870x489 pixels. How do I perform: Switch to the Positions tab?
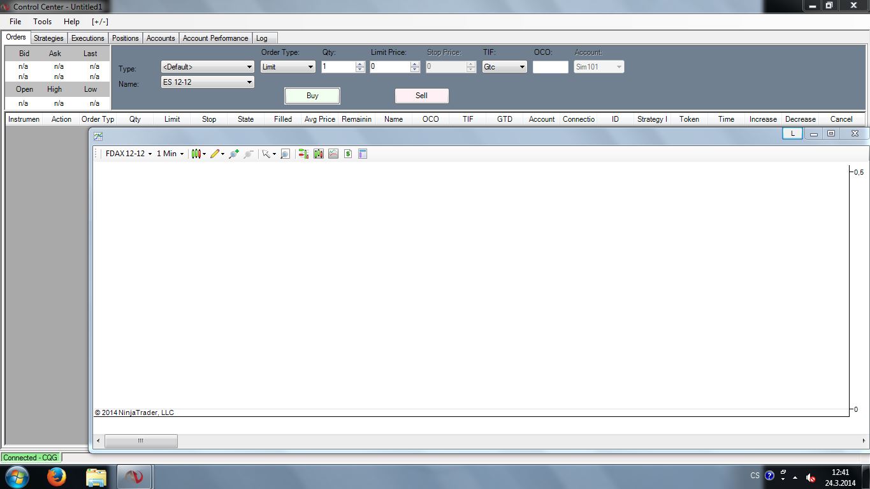(125, 38)
